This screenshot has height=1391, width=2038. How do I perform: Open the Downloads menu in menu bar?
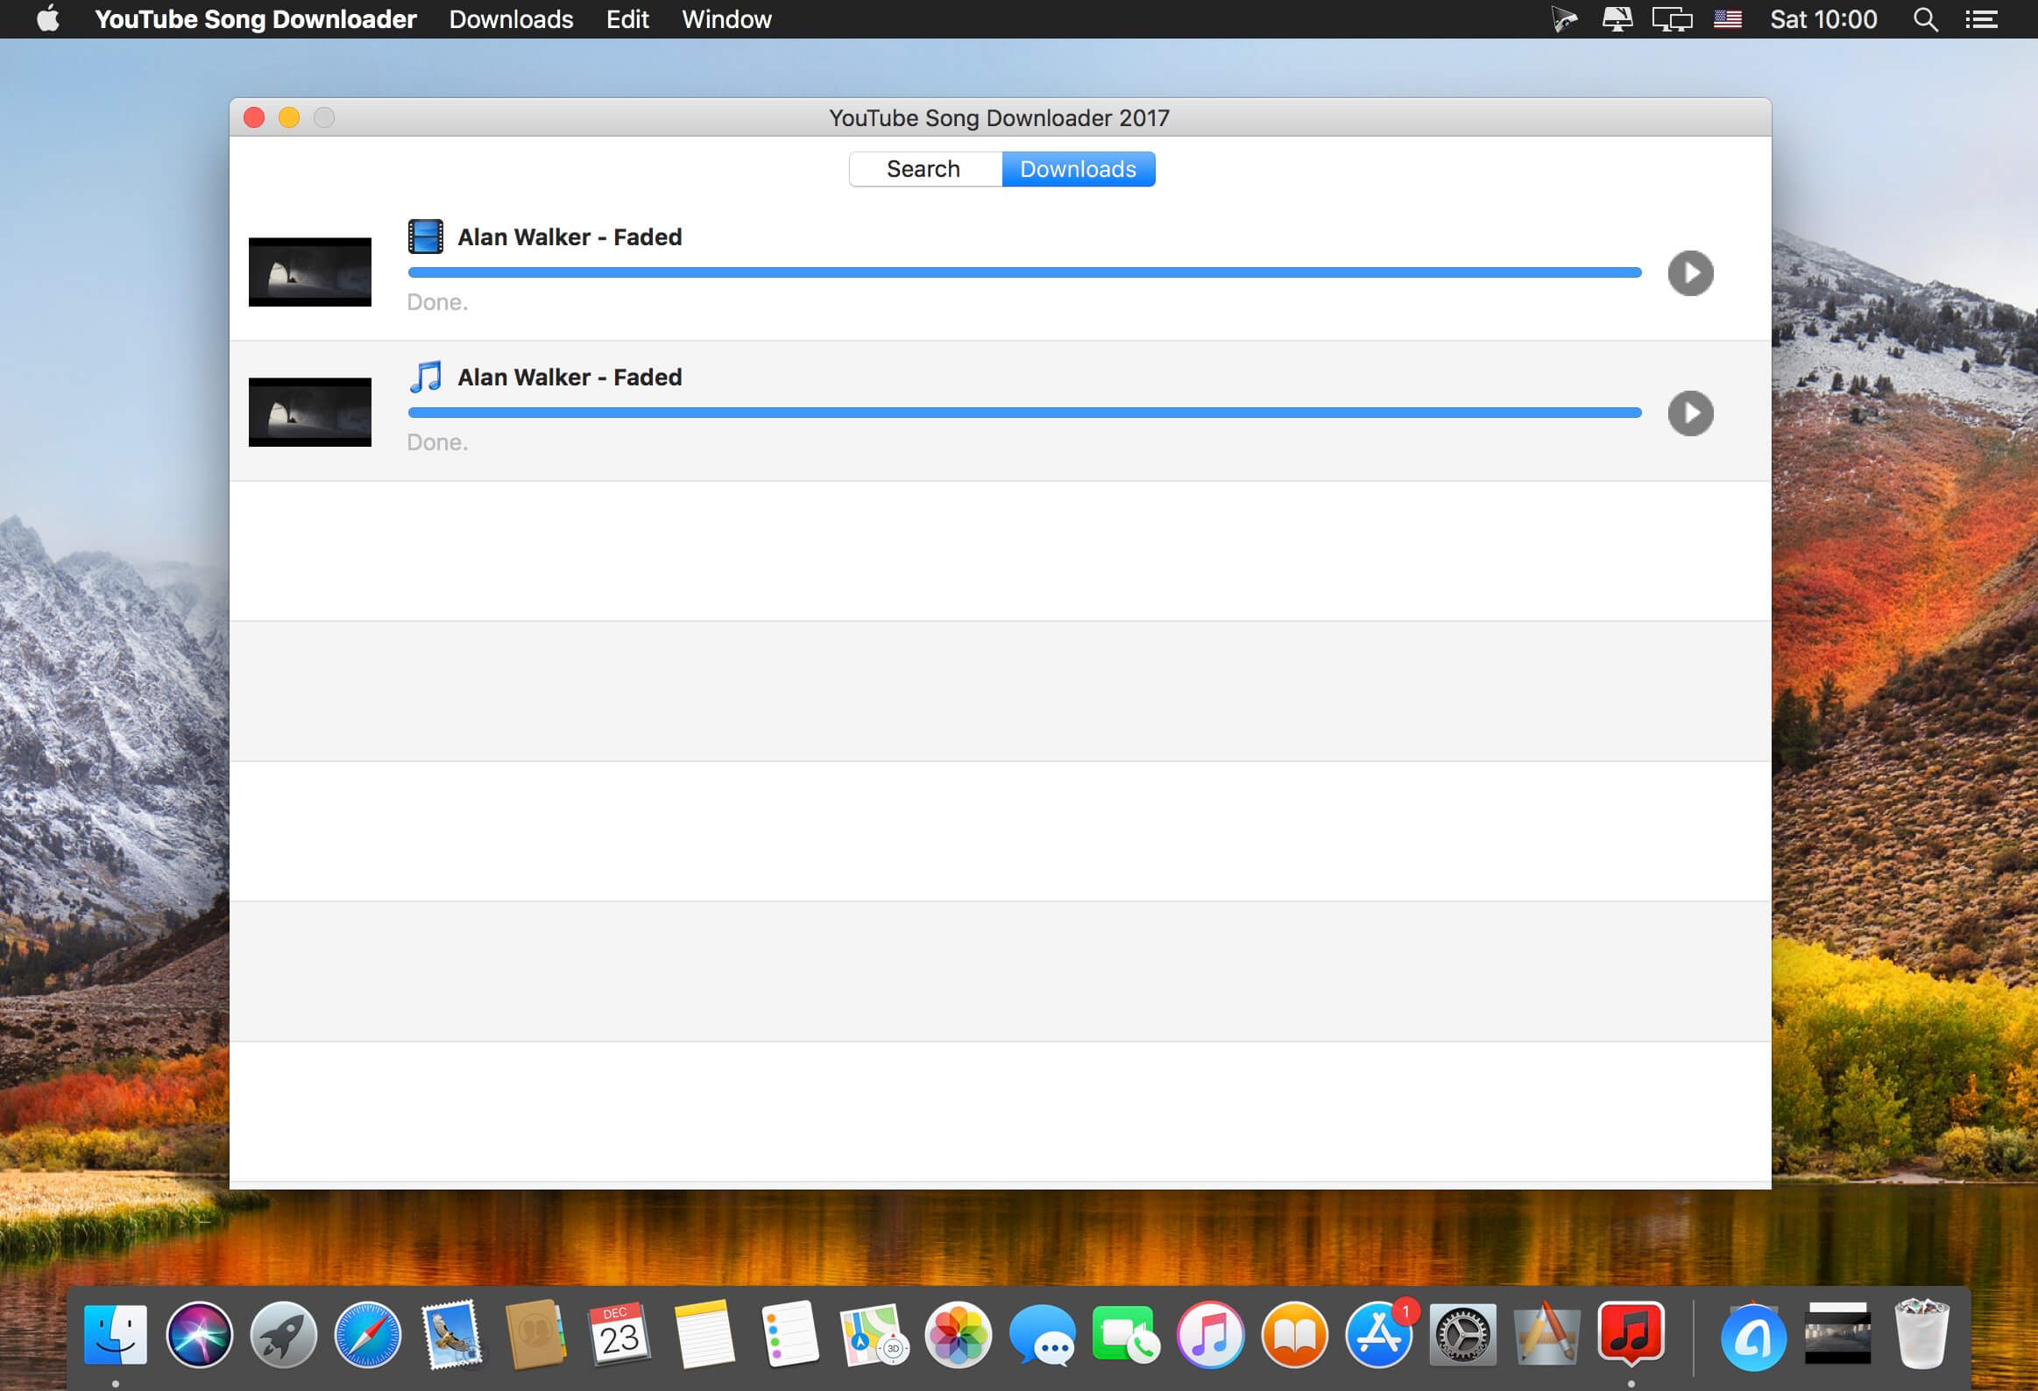511,19
